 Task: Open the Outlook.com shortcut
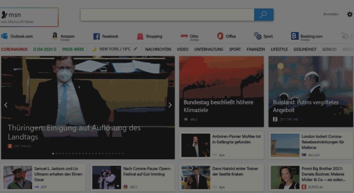[x=17, y=36]
